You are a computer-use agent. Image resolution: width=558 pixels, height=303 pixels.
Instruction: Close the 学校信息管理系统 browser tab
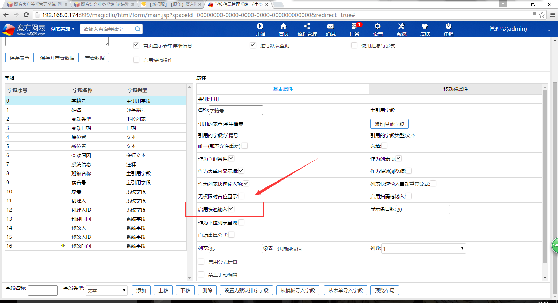tap(267, 5)
